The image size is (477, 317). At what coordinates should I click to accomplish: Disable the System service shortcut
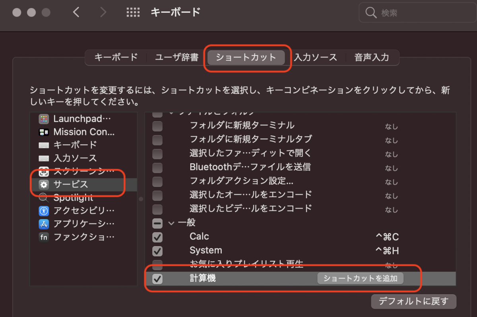157,251
